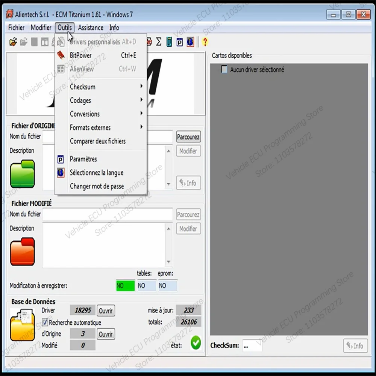This screenshot has height=376, width=376.
Task: Click the eprom NO indicator
Action: (168, 285)
